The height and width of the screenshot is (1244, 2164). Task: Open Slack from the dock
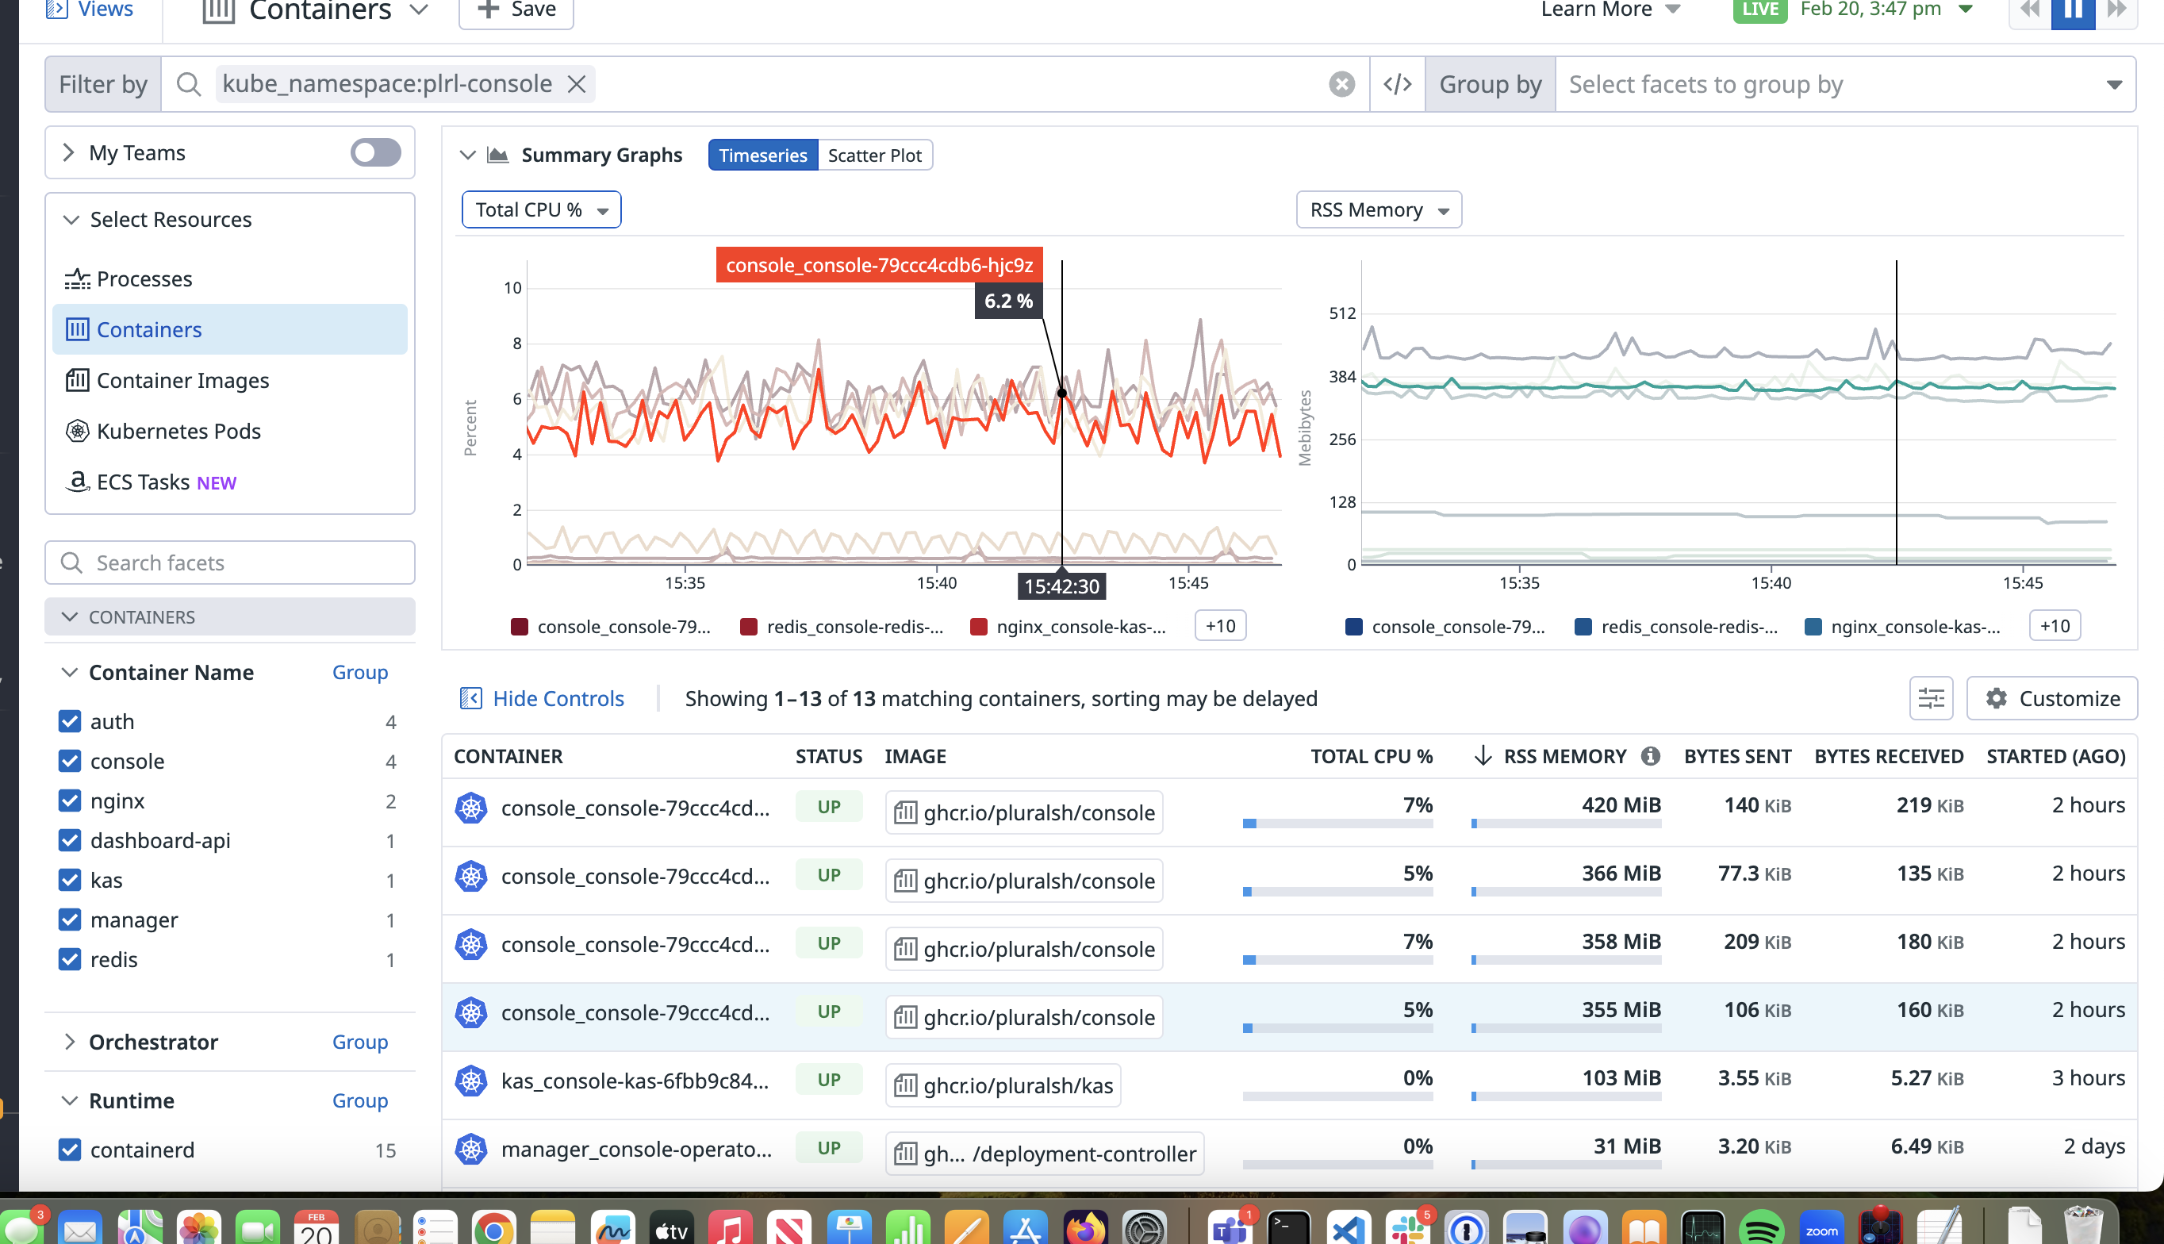[1406, 1229]
